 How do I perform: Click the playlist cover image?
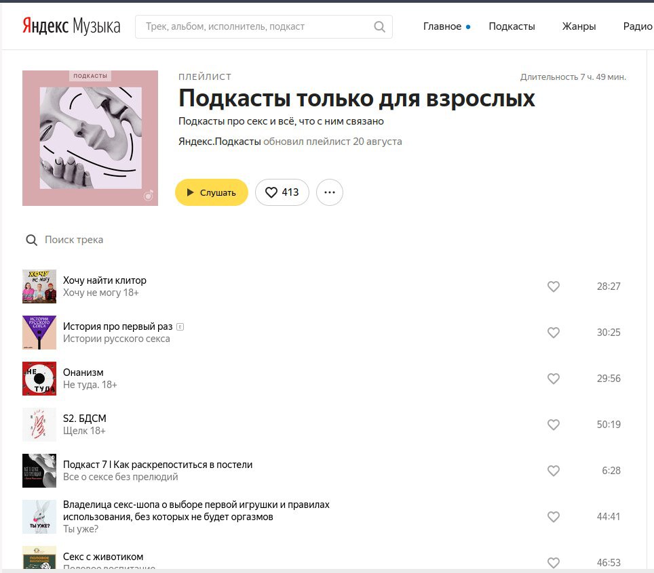(x=90, y=138)
